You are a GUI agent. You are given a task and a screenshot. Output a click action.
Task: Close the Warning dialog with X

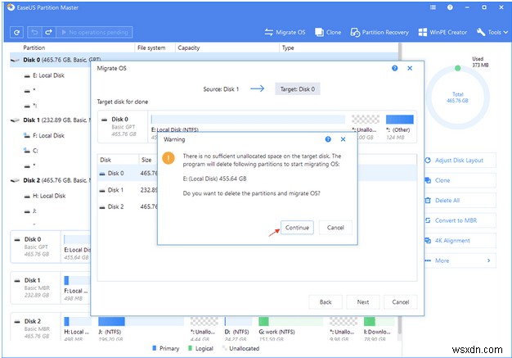click(343, 139)
